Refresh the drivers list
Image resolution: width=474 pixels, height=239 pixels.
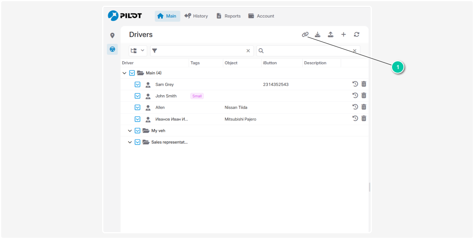[357, 35]
